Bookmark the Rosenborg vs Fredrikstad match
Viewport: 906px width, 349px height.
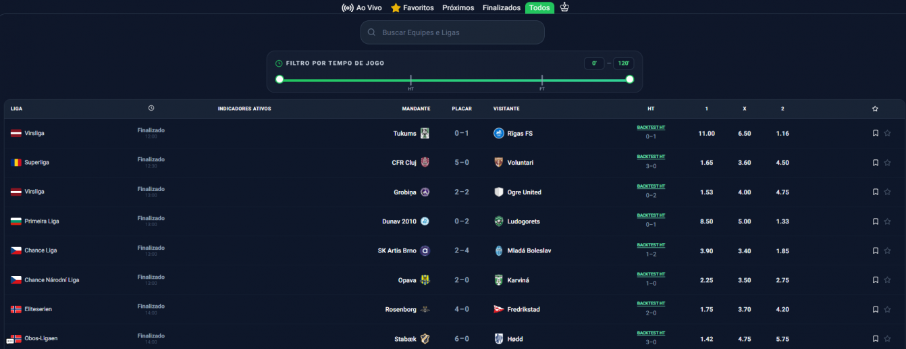pos(876,309)
